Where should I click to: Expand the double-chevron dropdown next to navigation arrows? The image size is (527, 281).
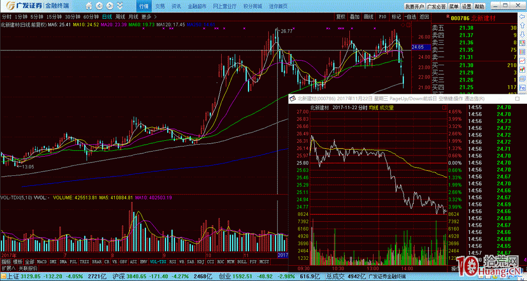119,6
